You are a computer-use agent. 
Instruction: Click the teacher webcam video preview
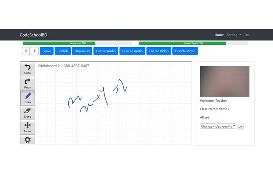pyautogui.click(x=225, y=81)
